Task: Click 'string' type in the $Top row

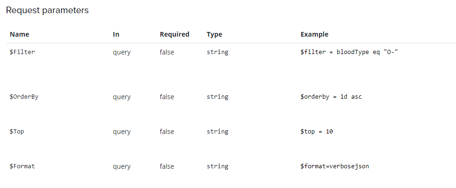Action: 217,132
